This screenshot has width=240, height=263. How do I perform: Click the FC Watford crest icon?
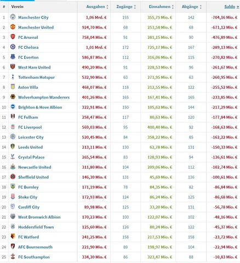point(13,237)
